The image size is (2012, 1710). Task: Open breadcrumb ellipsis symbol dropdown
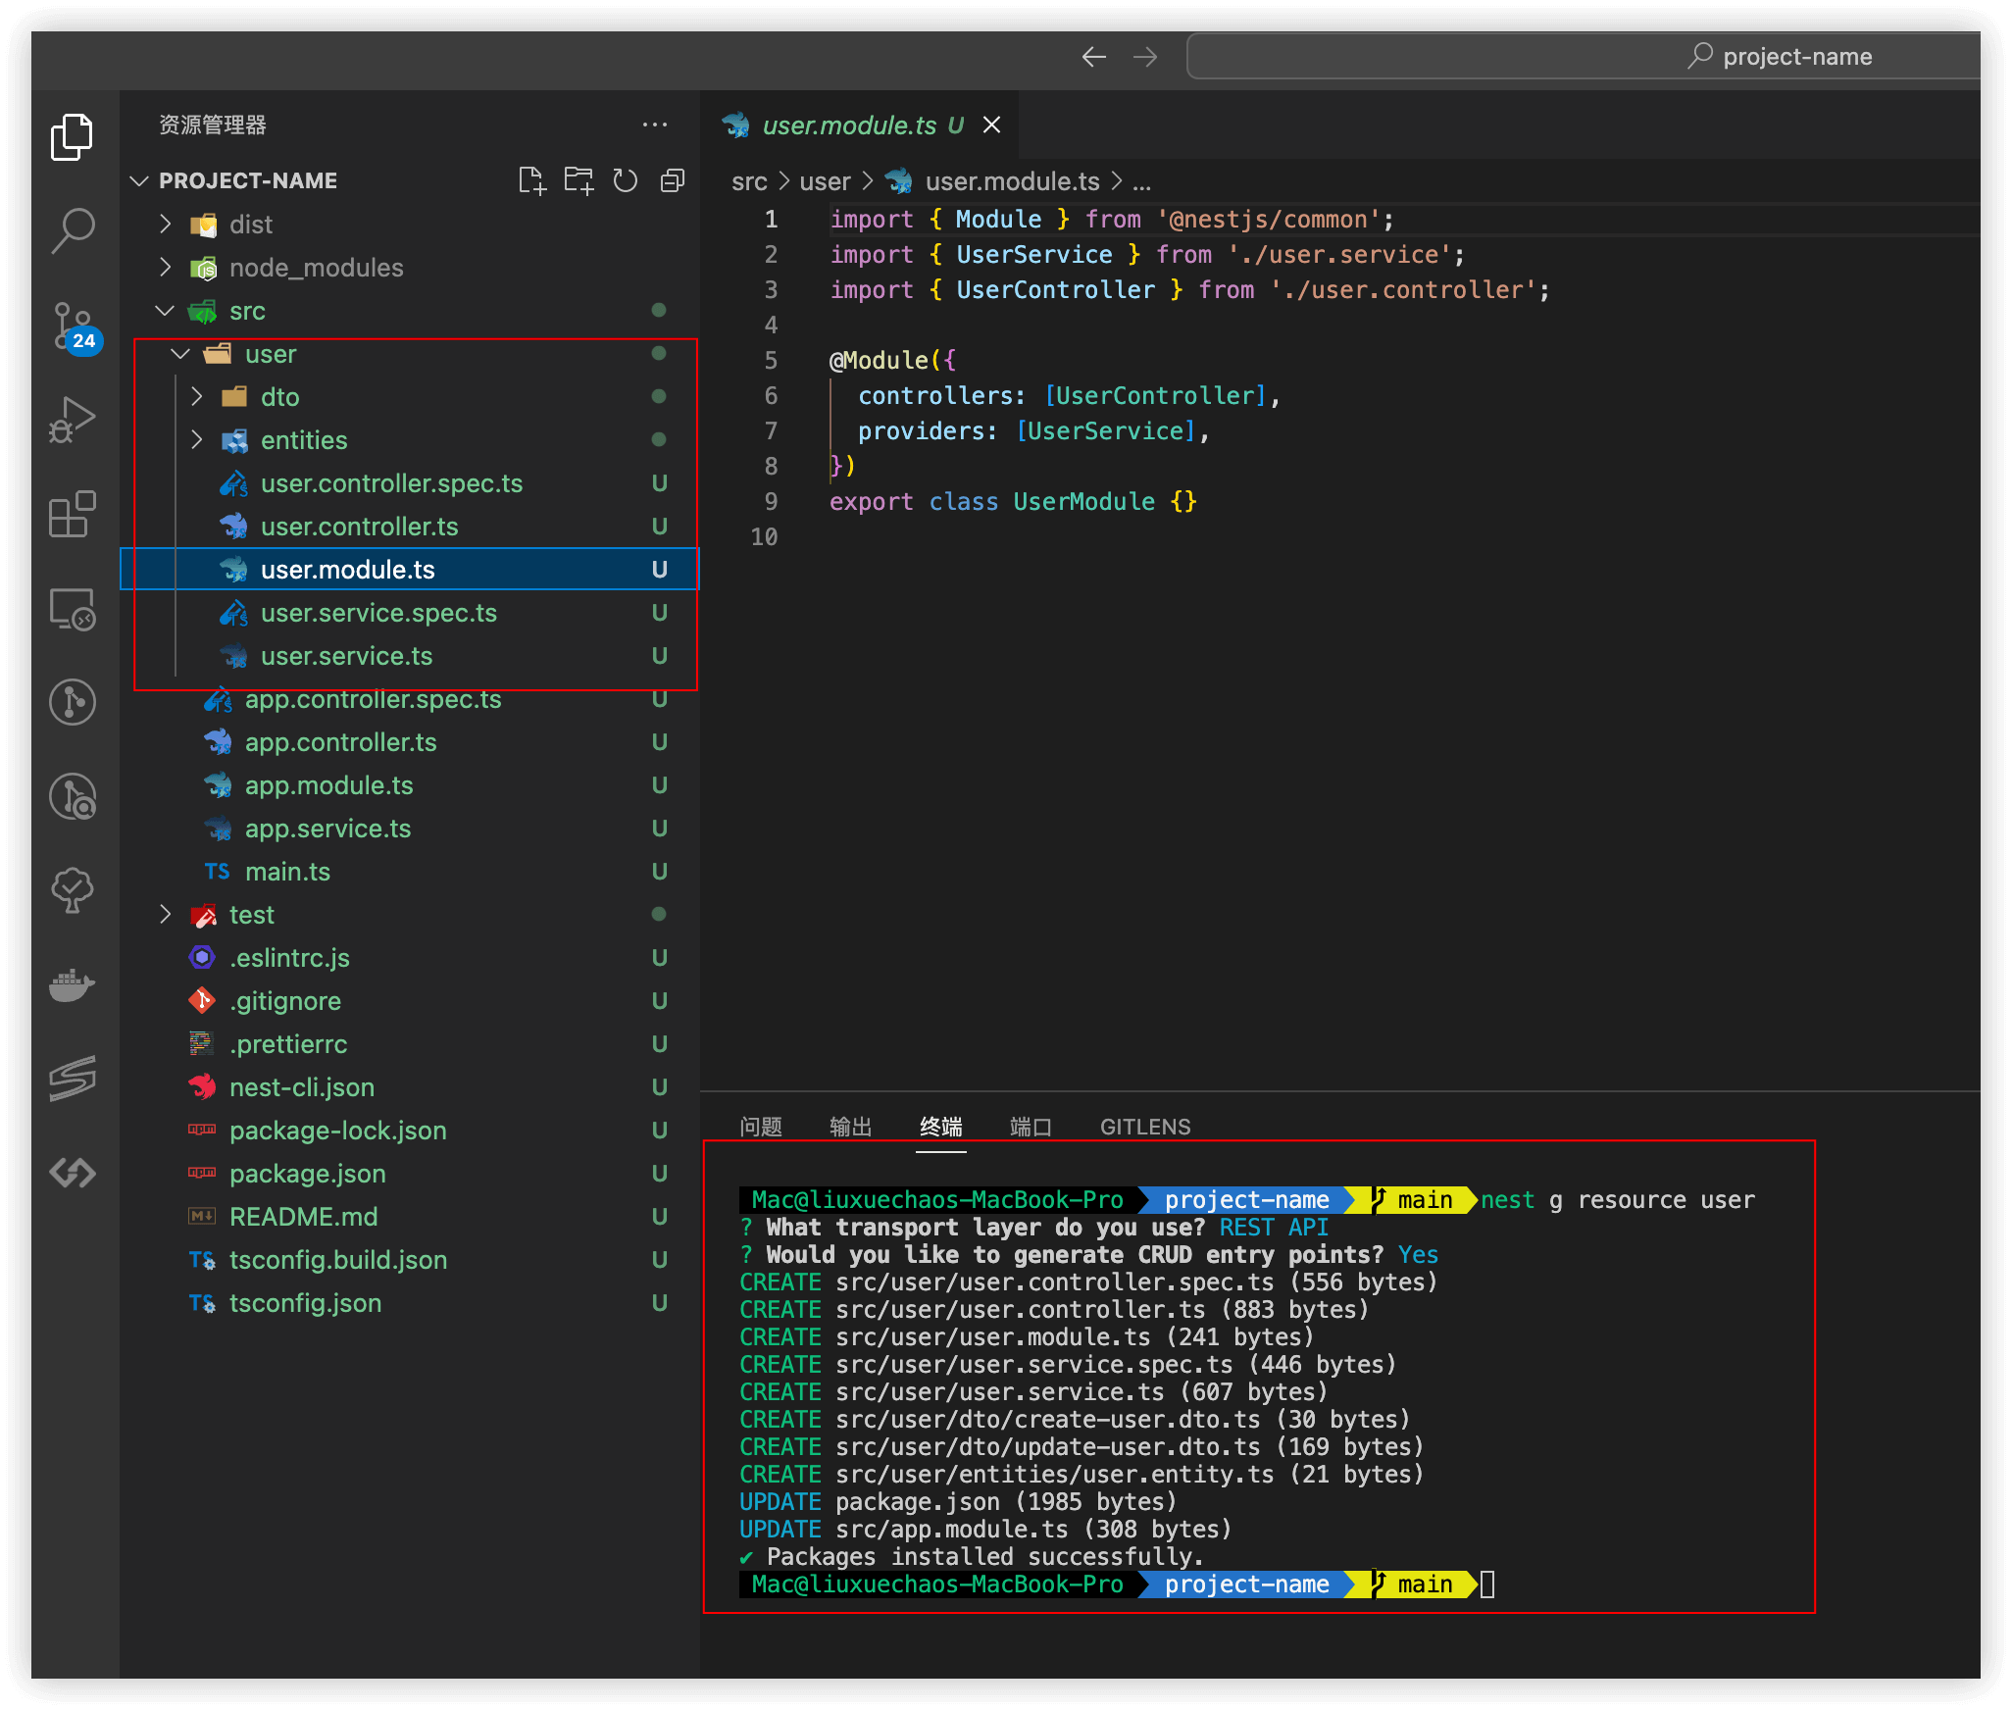point(1141,181)
